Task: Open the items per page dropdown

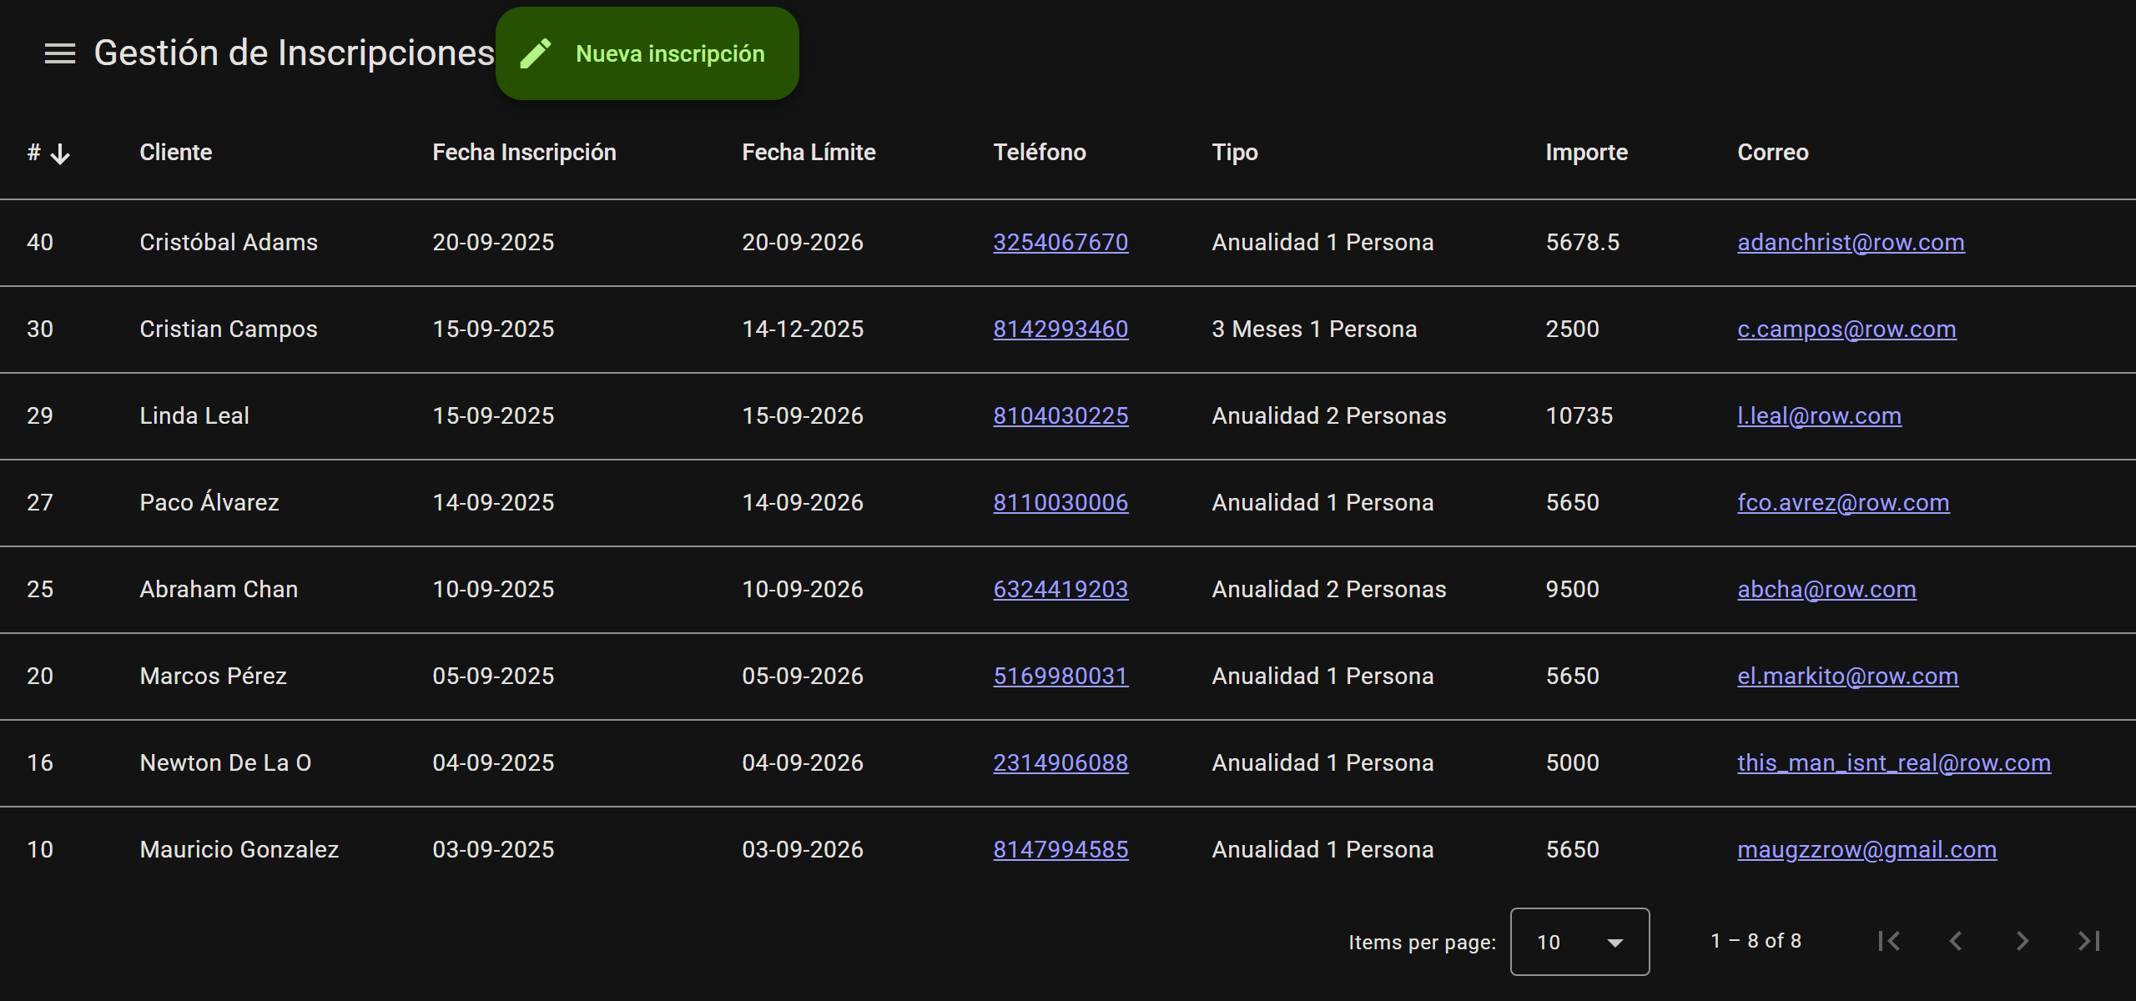Action: 1579,942
